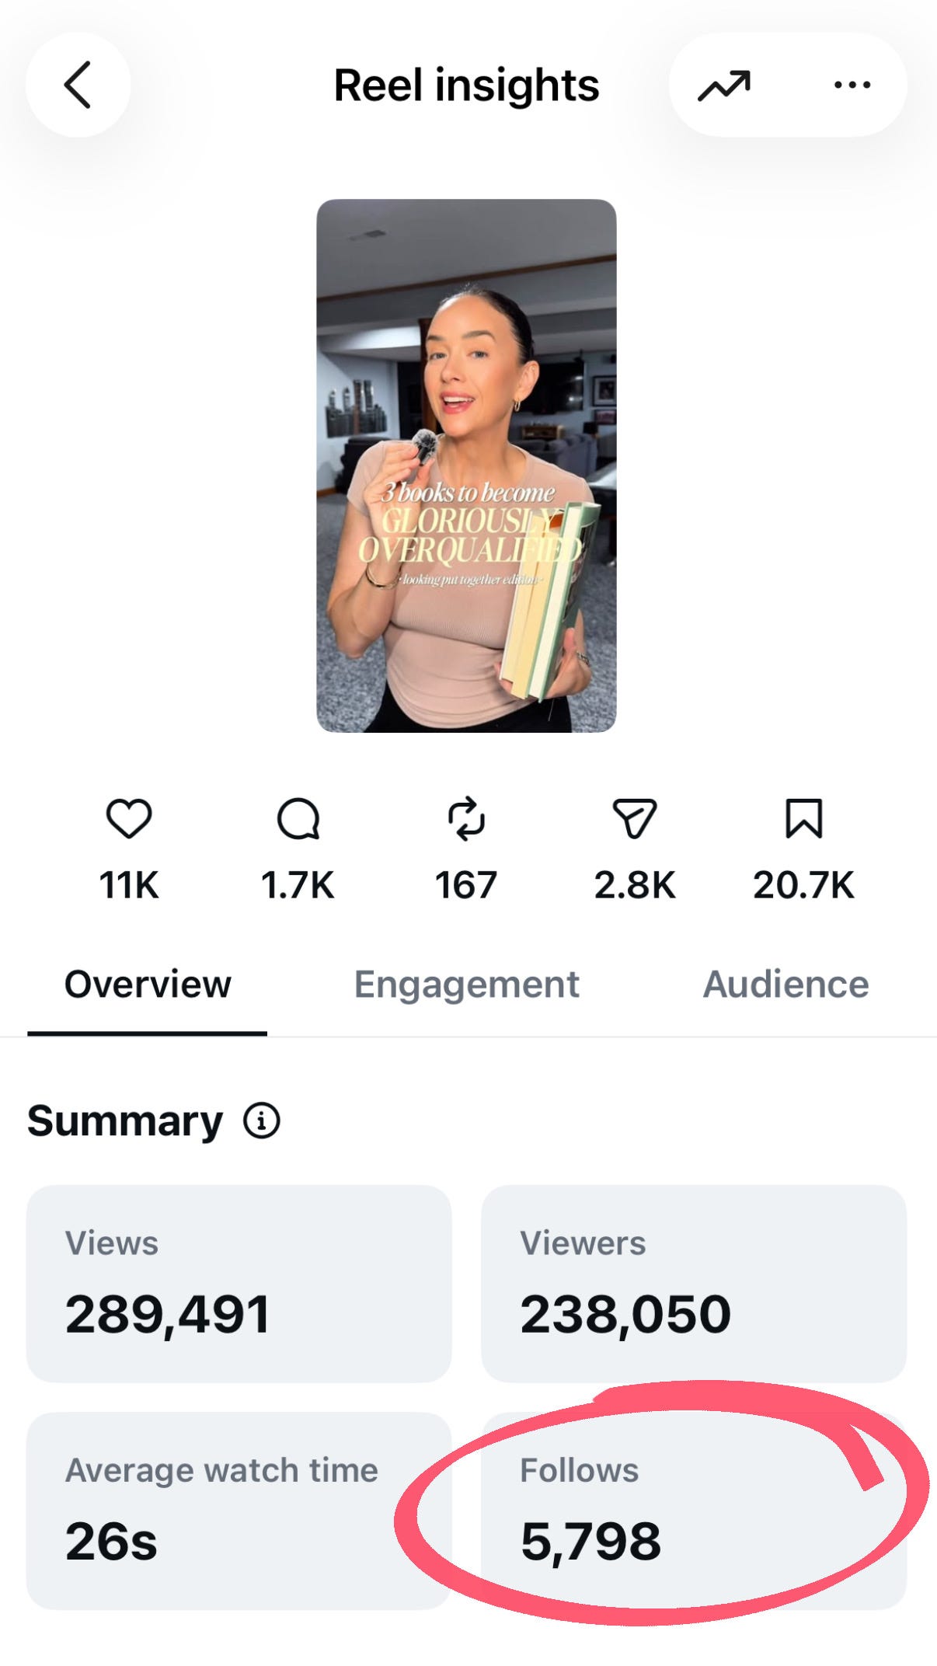Switch to the Engagement tab

tap(467, 985)
